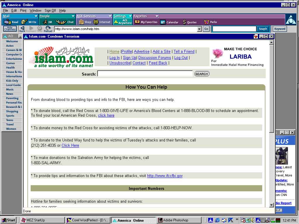Click the page scrollbar up arrow
This screenshot has width=299, height=224.
(x=272, y=43)
